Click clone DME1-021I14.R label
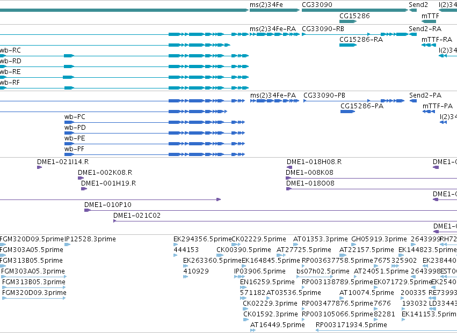Viewport: 457px width, 333px height. tap(63, 162)
